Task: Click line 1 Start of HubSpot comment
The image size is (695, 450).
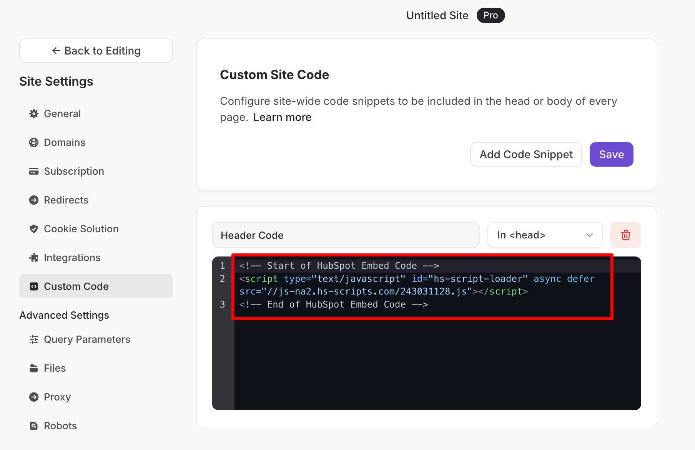Action: click(339, 266)
